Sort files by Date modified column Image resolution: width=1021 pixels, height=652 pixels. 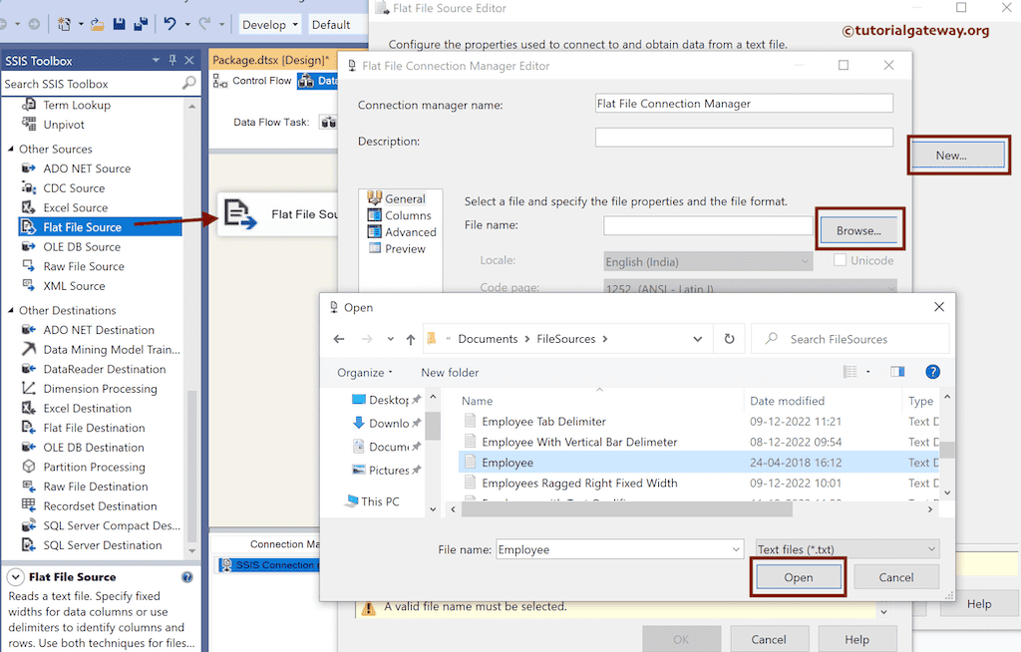(x=787, y=401)
